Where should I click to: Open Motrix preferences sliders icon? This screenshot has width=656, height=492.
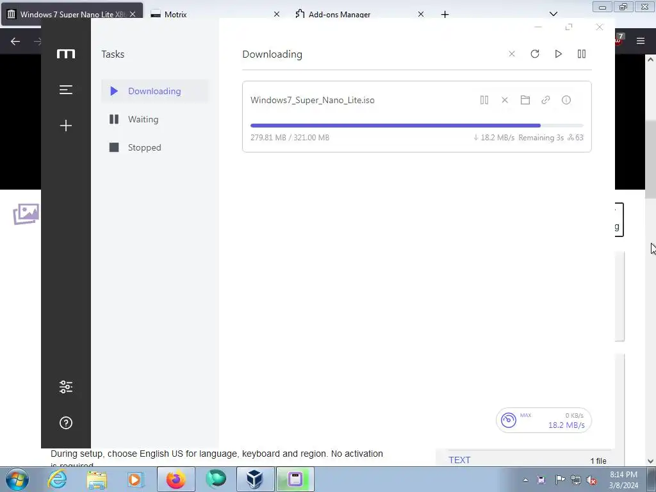point(66,387)
